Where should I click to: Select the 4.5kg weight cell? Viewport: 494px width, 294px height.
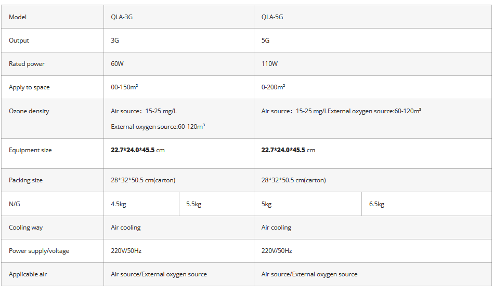[119, 204]
